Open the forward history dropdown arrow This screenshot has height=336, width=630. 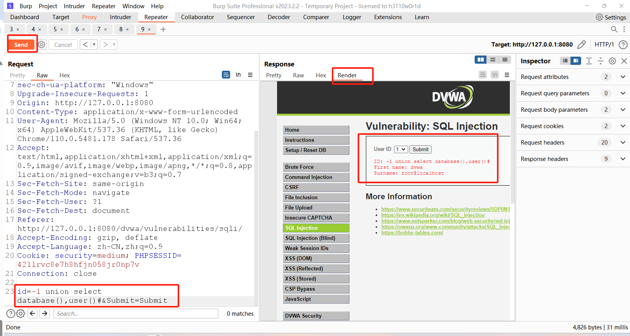[x=114, y=45]
